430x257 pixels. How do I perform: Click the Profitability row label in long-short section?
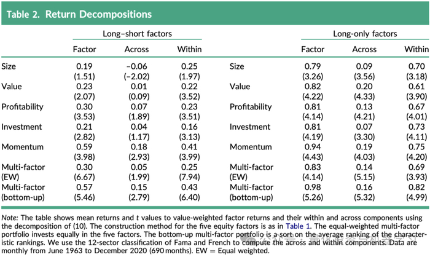[23, 106]
